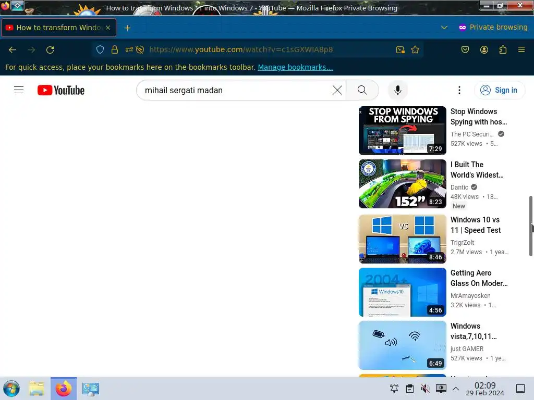Image resolution: width=534 pixels, height=400 pixels.
Task: Click the '527K views' text under The PC Security
Action: tap(466, 144)
